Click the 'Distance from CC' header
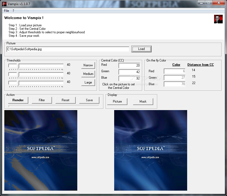The width and height of the screenshot is (227, 196). [201, 65]
